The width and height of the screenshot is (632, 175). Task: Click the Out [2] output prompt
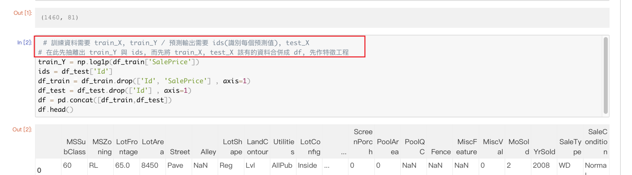22,129
